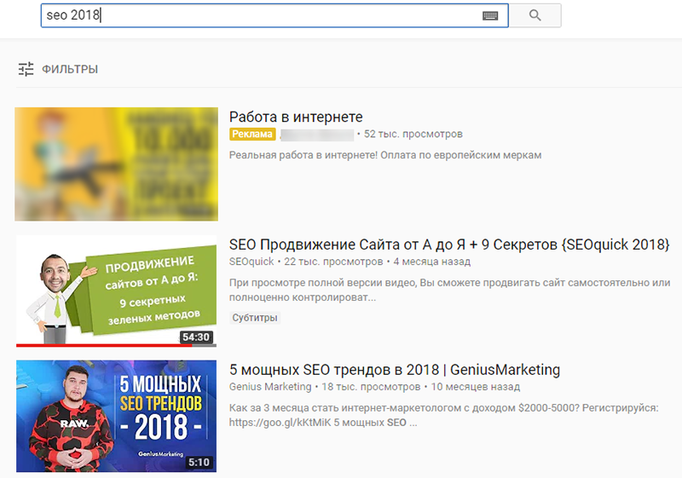The image size is (682, 478).
Task: Click the 52 тыс. просмотров view count
Action: click(413, 135)
